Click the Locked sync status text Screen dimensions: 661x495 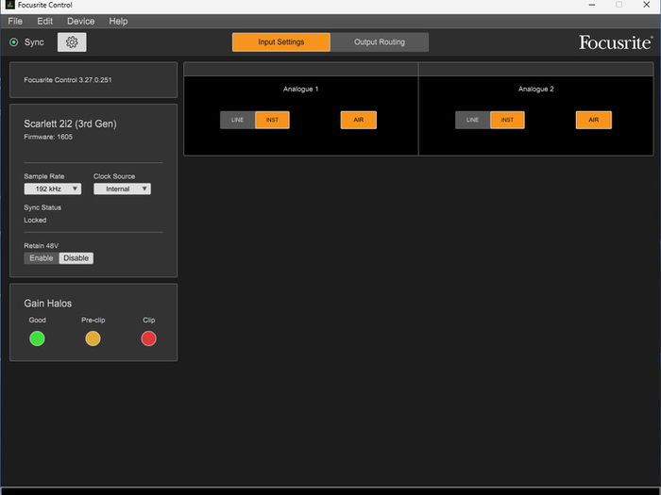coord(35,220)
